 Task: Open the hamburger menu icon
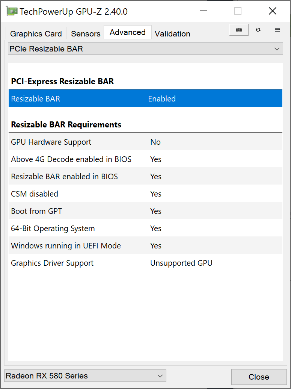[x=277, y=30]
